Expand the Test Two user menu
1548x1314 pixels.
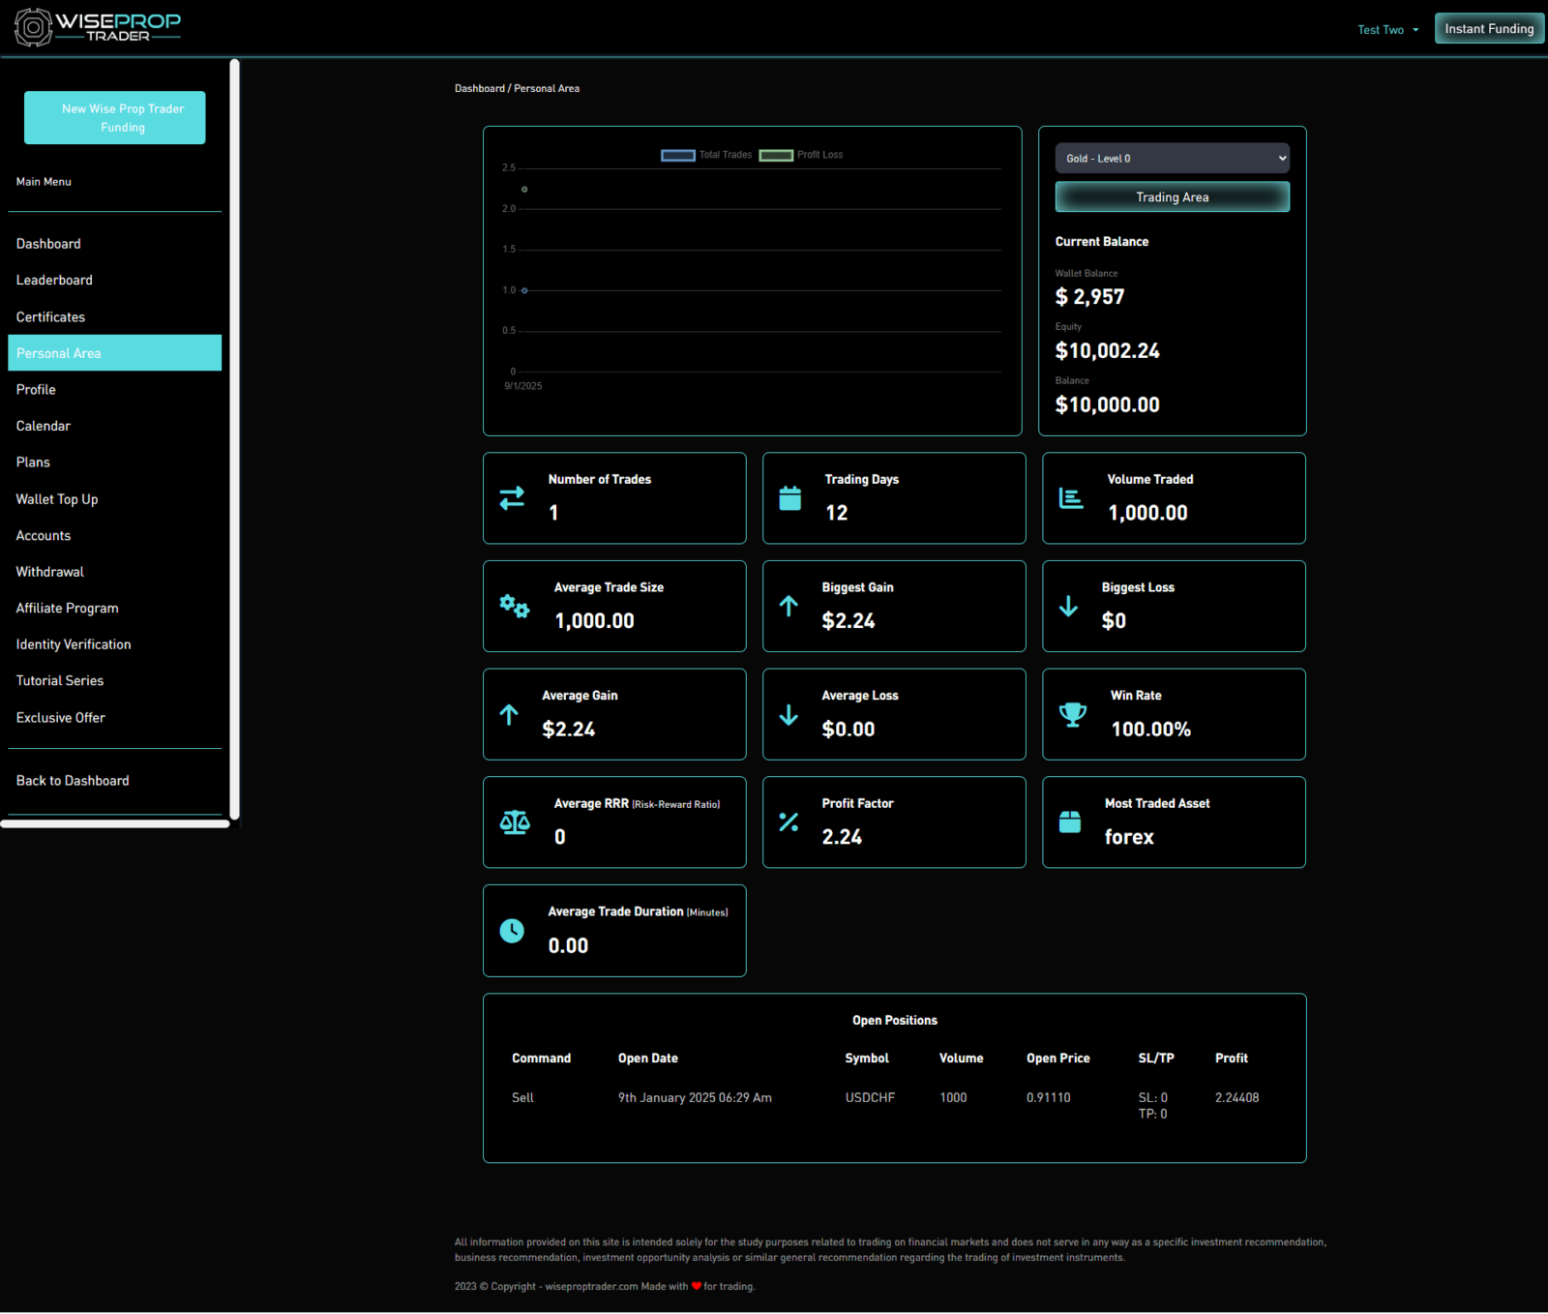point(1387,30)
